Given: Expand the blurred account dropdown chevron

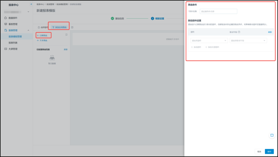Looking at the screenshot, I should (x=28, y=12).
